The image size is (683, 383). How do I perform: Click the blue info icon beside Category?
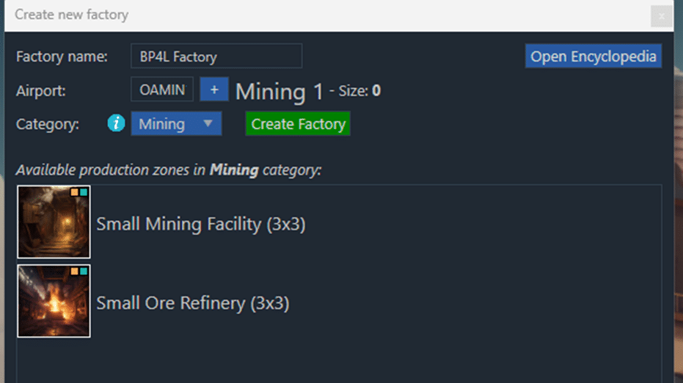point(116,124)
